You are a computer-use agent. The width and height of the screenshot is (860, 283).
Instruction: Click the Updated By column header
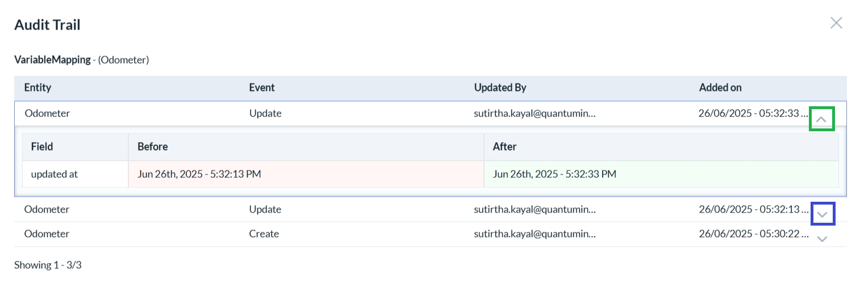500,88
